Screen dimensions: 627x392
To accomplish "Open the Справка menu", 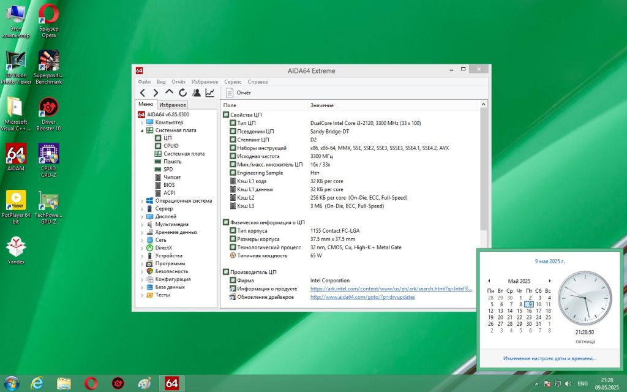I will pyautogui.click(x=258, y=81).
